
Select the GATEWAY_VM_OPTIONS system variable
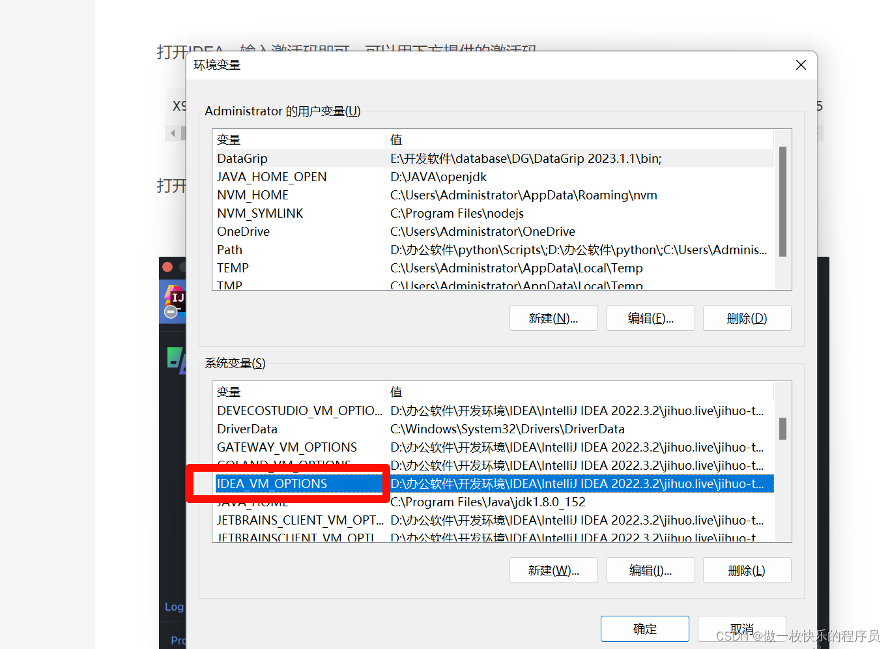tap(493, 447)
